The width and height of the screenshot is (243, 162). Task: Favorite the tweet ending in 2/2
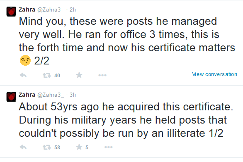click(x=79, y=75)
